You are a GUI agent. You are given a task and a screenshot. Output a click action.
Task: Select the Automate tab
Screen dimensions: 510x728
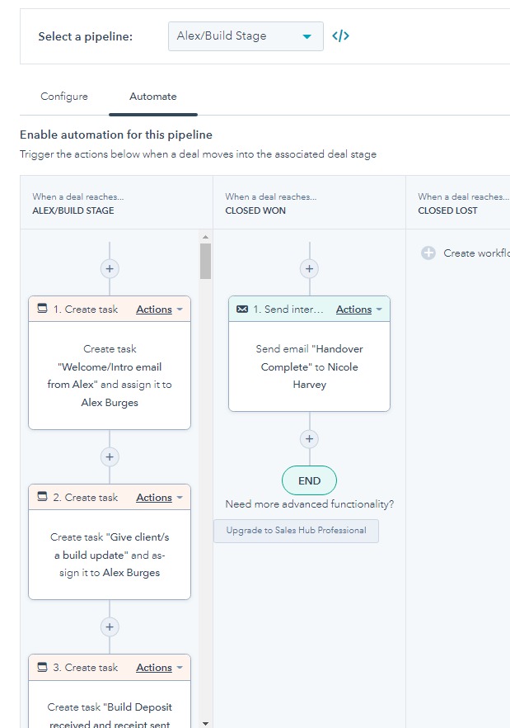[152, 97]
